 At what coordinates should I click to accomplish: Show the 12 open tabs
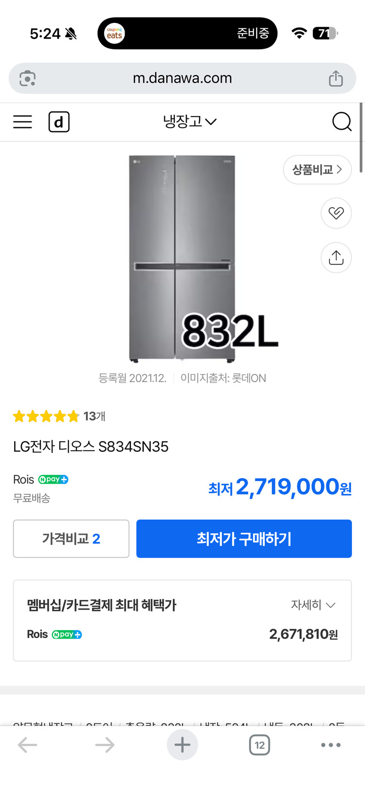pyautogui.click(x=259, y=745)
